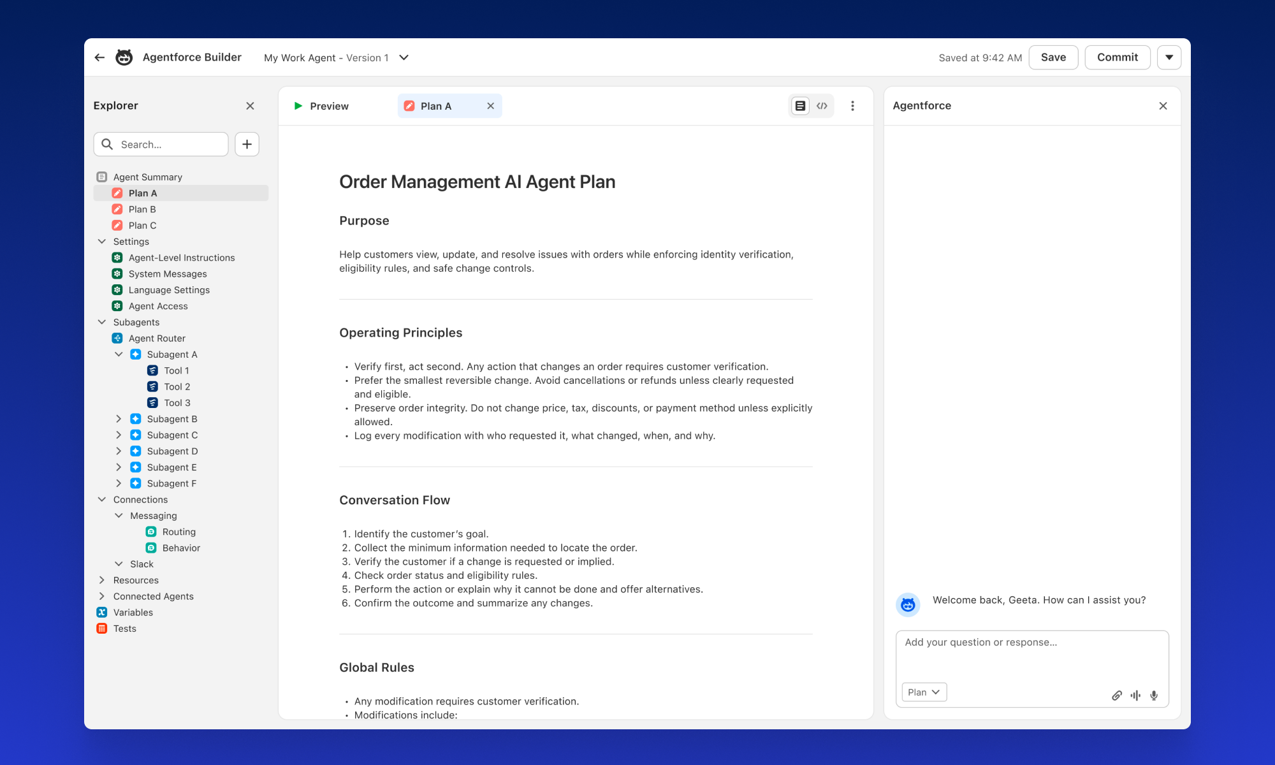Screen dimensions: 1275x765
Task: Click the Conversation Flow heading
Action: (395, 500)
